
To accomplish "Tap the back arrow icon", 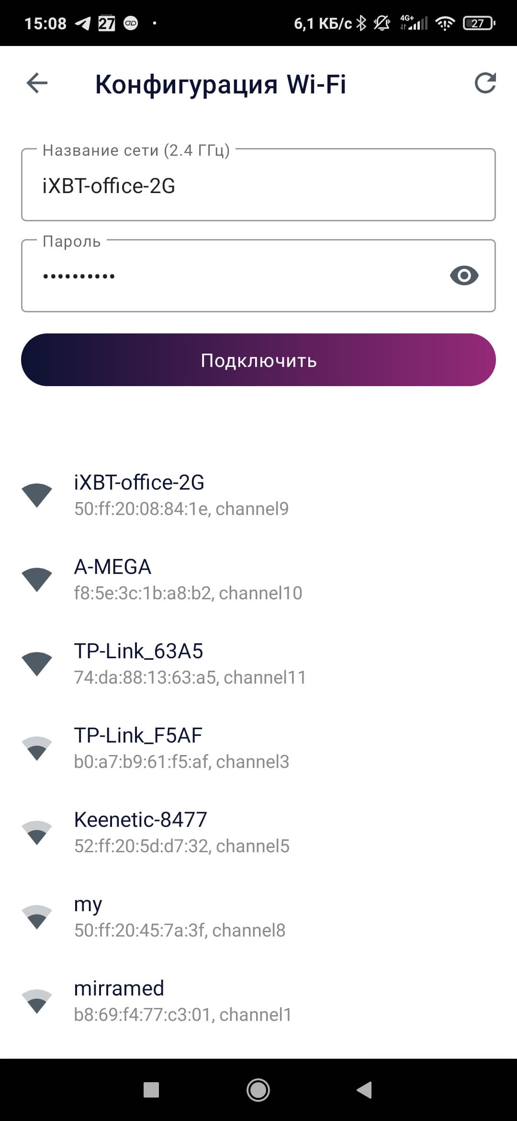I will [37, 83].
